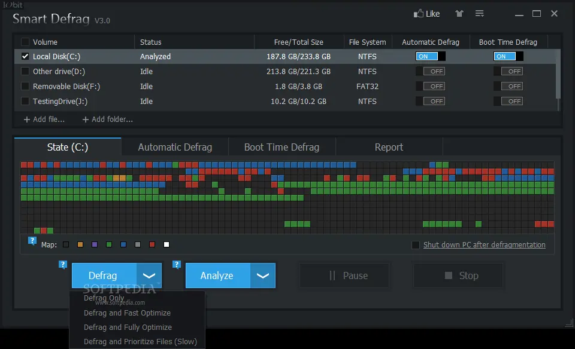Click the orange map legend swatch
This screenshot has width=575, height=349.
pos(80,244)
